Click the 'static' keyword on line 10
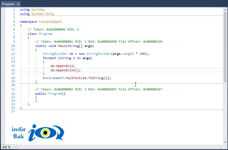228x150 pixels. coord(41,46)
